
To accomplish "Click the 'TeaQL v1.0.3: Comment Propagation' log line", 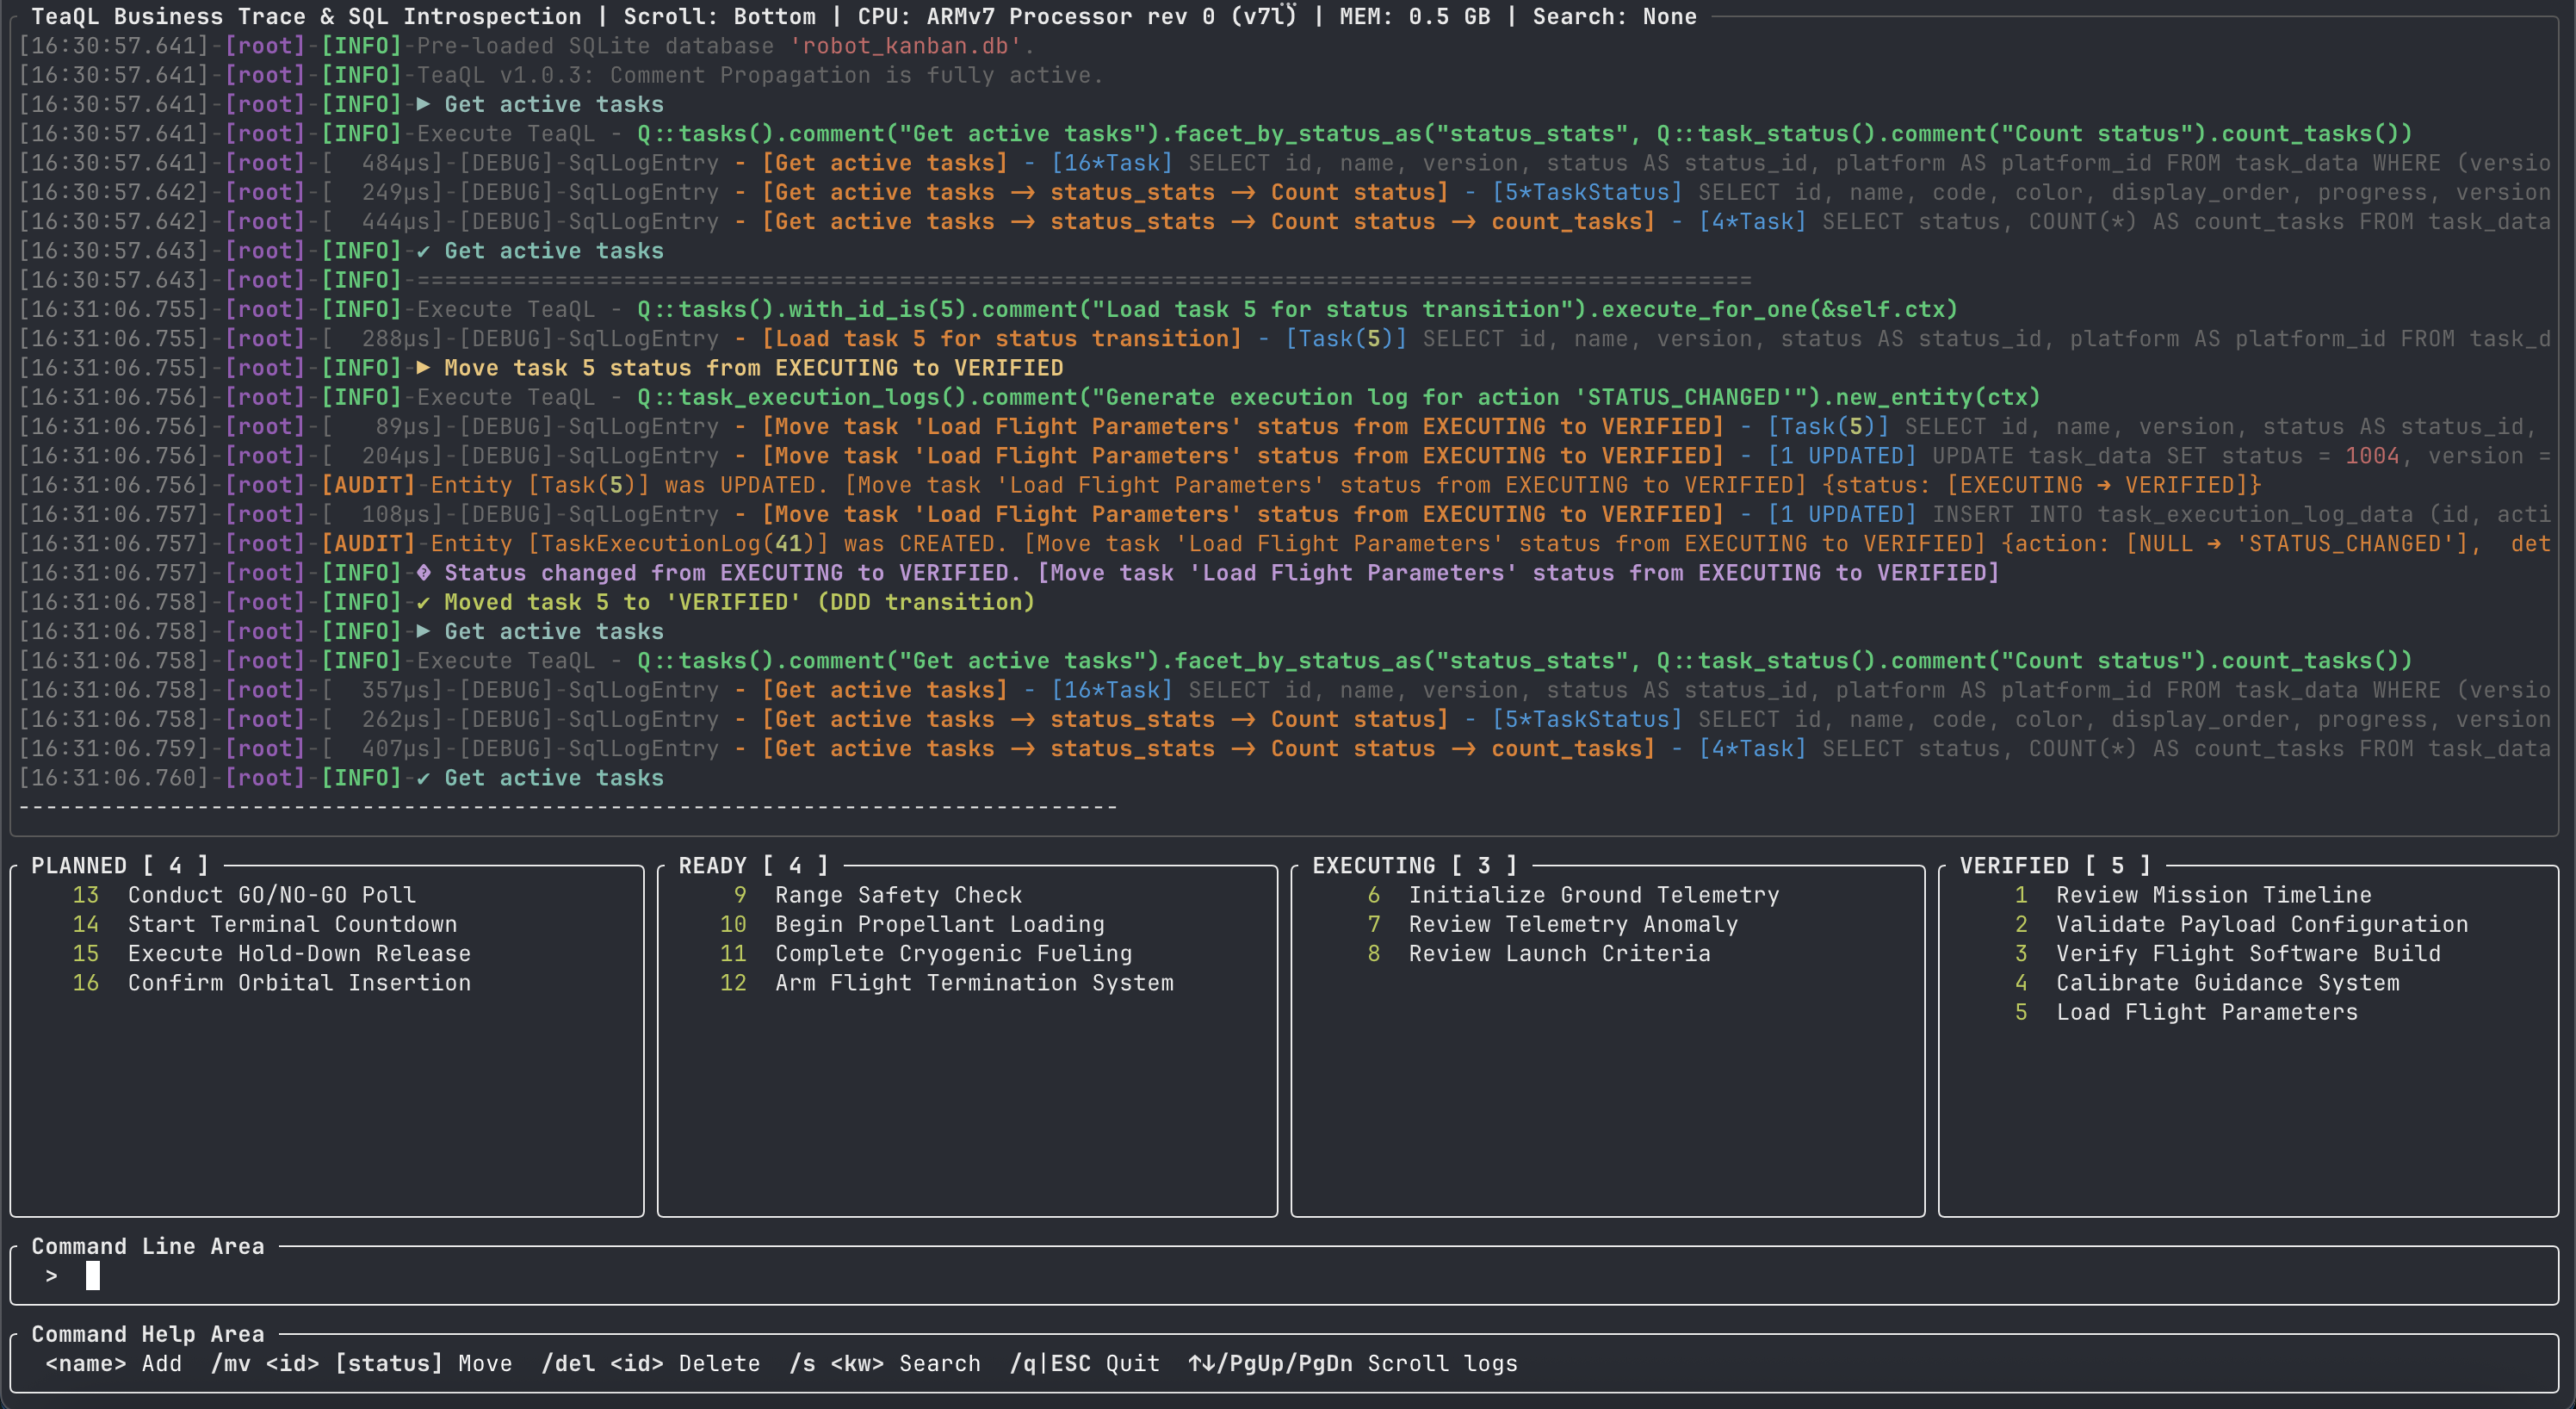I will [x=561, y=75].
